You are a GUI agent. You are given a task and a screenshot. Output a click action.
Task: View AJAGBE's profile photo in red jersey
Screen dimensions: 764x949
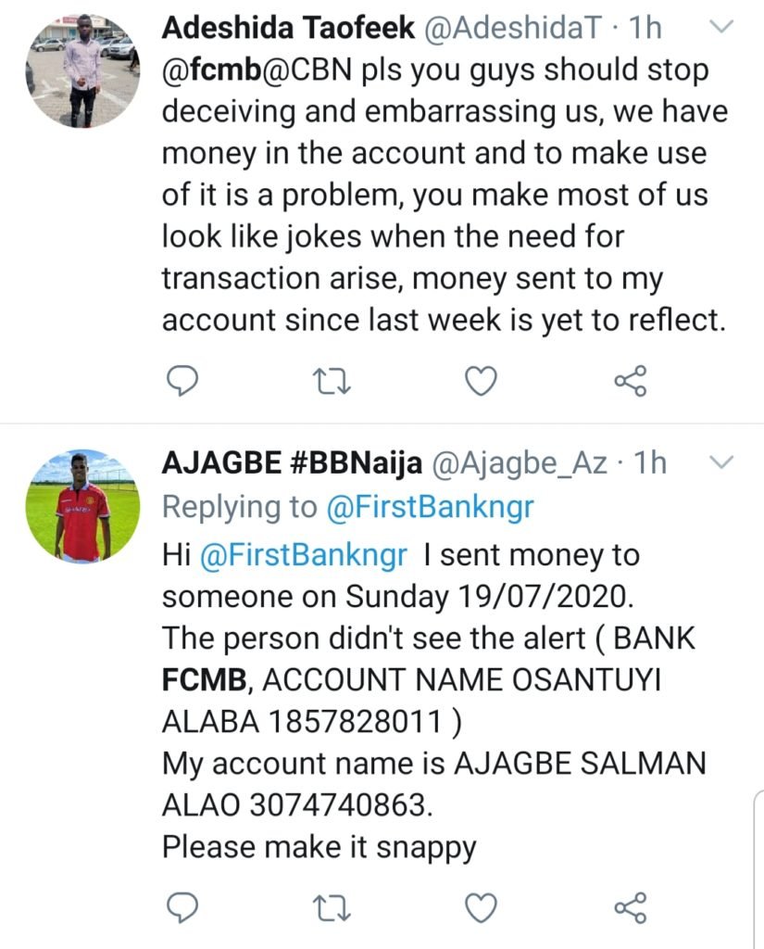point(83,506)
